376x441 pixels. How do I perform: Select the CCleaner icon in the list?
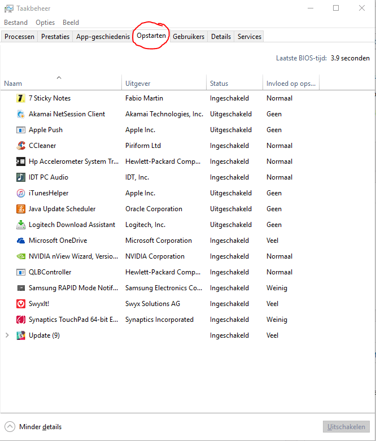(x=21, y=146)
